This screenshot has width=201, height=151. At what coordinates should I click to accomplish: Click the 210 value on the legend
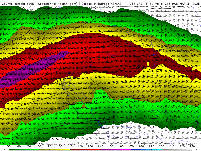(172, 146)
